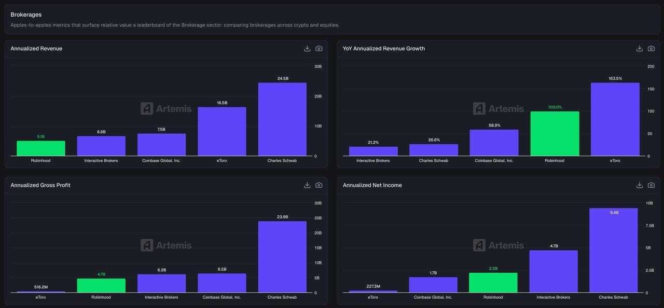Select Charles Schwab 24.5B revenue bar
The image size is (664, 308).
click(x=282, y=119)
